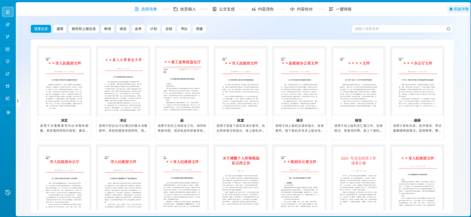Open the note-with-plus icon in the sidebar
Image resolution: width=471 pixels, height=217 pixels.
click(x=8, y=49)
